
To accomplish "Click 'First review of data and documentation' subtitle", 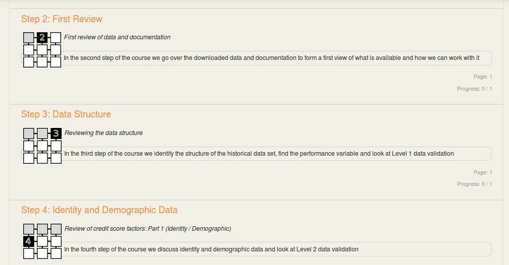I will (x=117, y=37).
